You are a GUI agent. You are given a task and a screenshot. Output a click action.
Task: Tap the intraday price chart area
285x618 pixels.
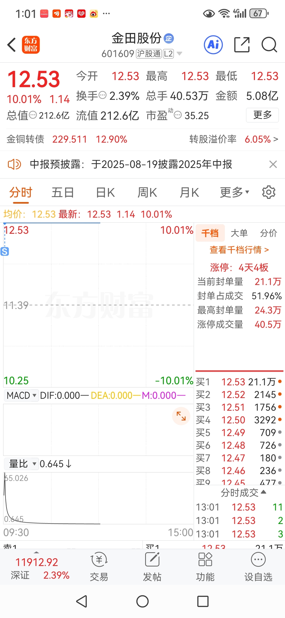(98, 305)
